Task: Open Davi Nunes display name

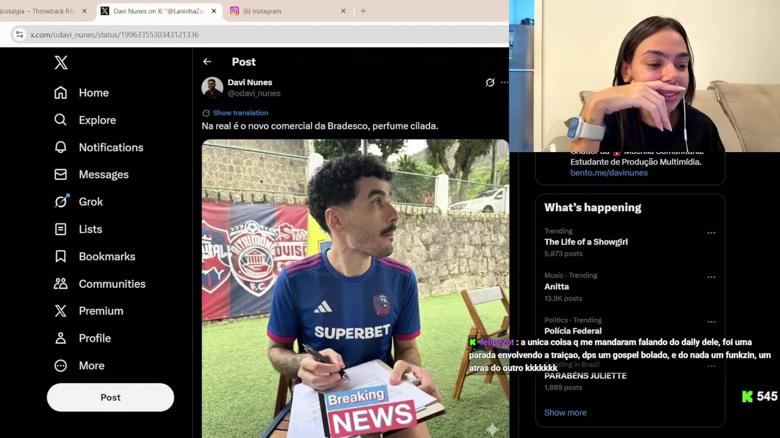Action: tap(250, 82)
